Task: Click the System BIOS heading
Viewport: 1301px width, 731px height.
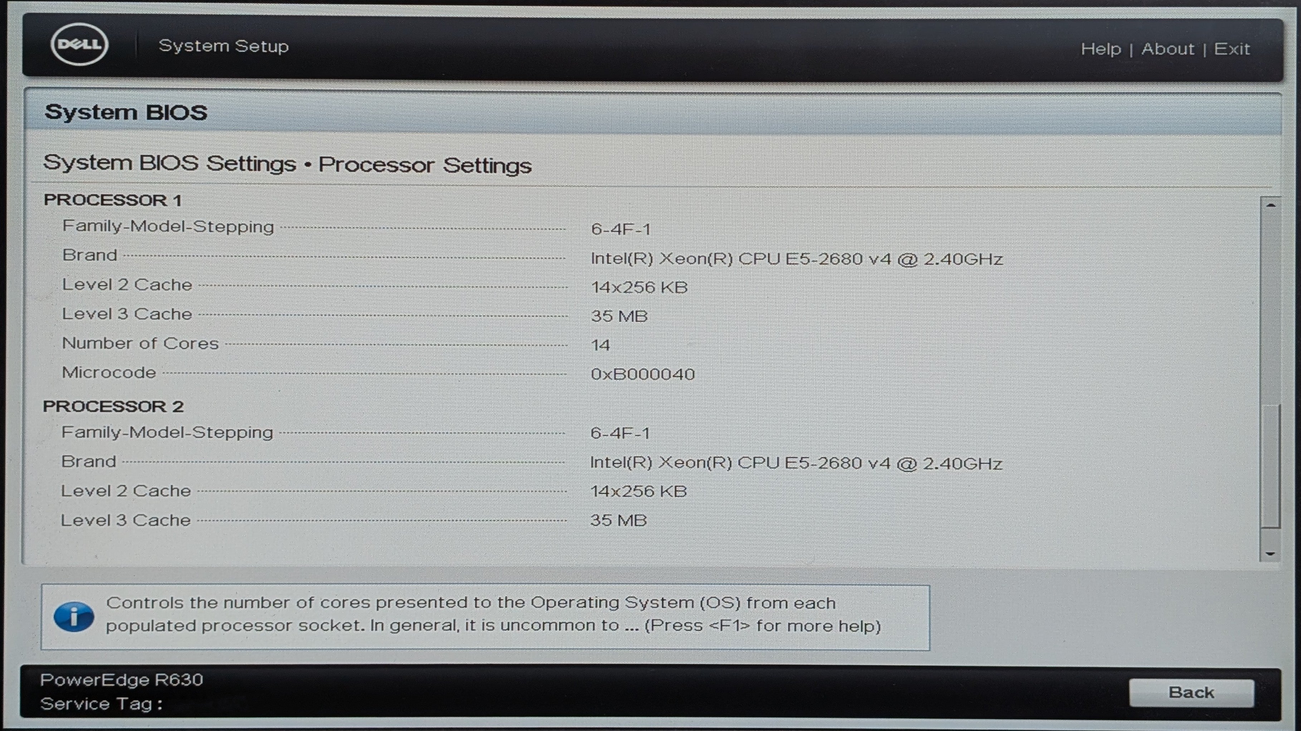Action: (126, 112)
